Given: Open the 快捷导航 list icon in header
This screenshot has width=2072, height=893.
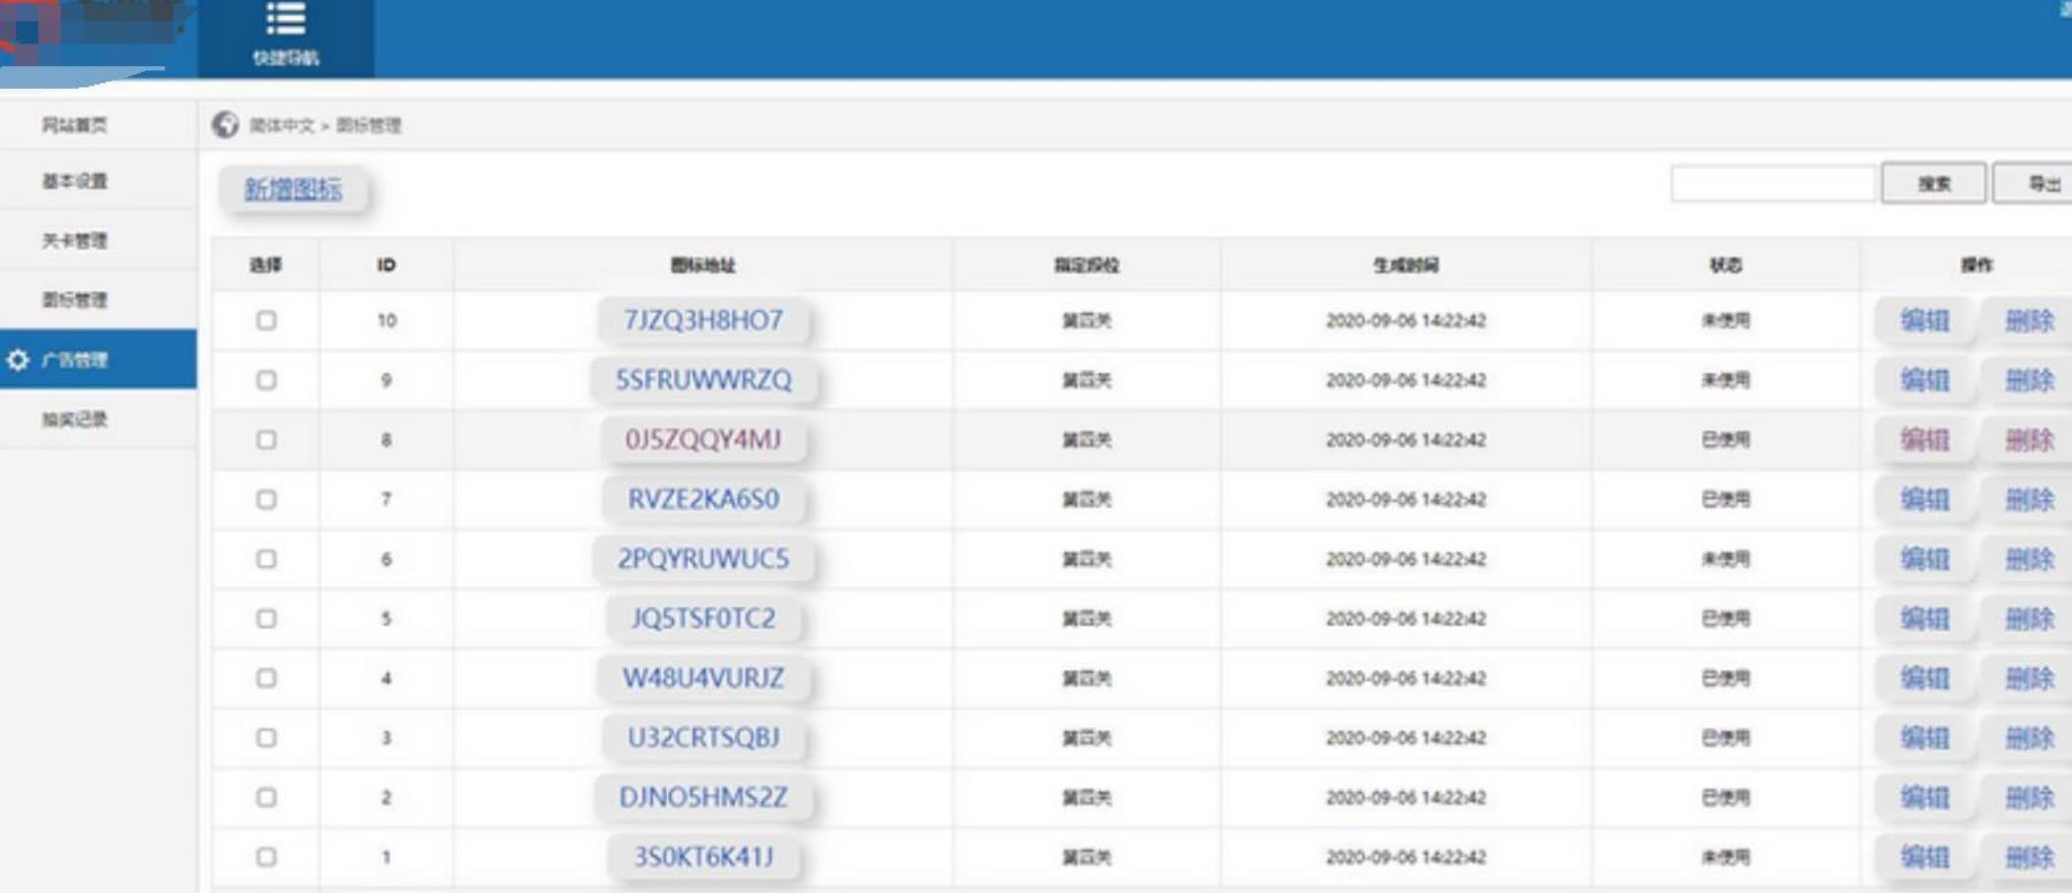Looking at the screenshot, I should tap(285, 18).
